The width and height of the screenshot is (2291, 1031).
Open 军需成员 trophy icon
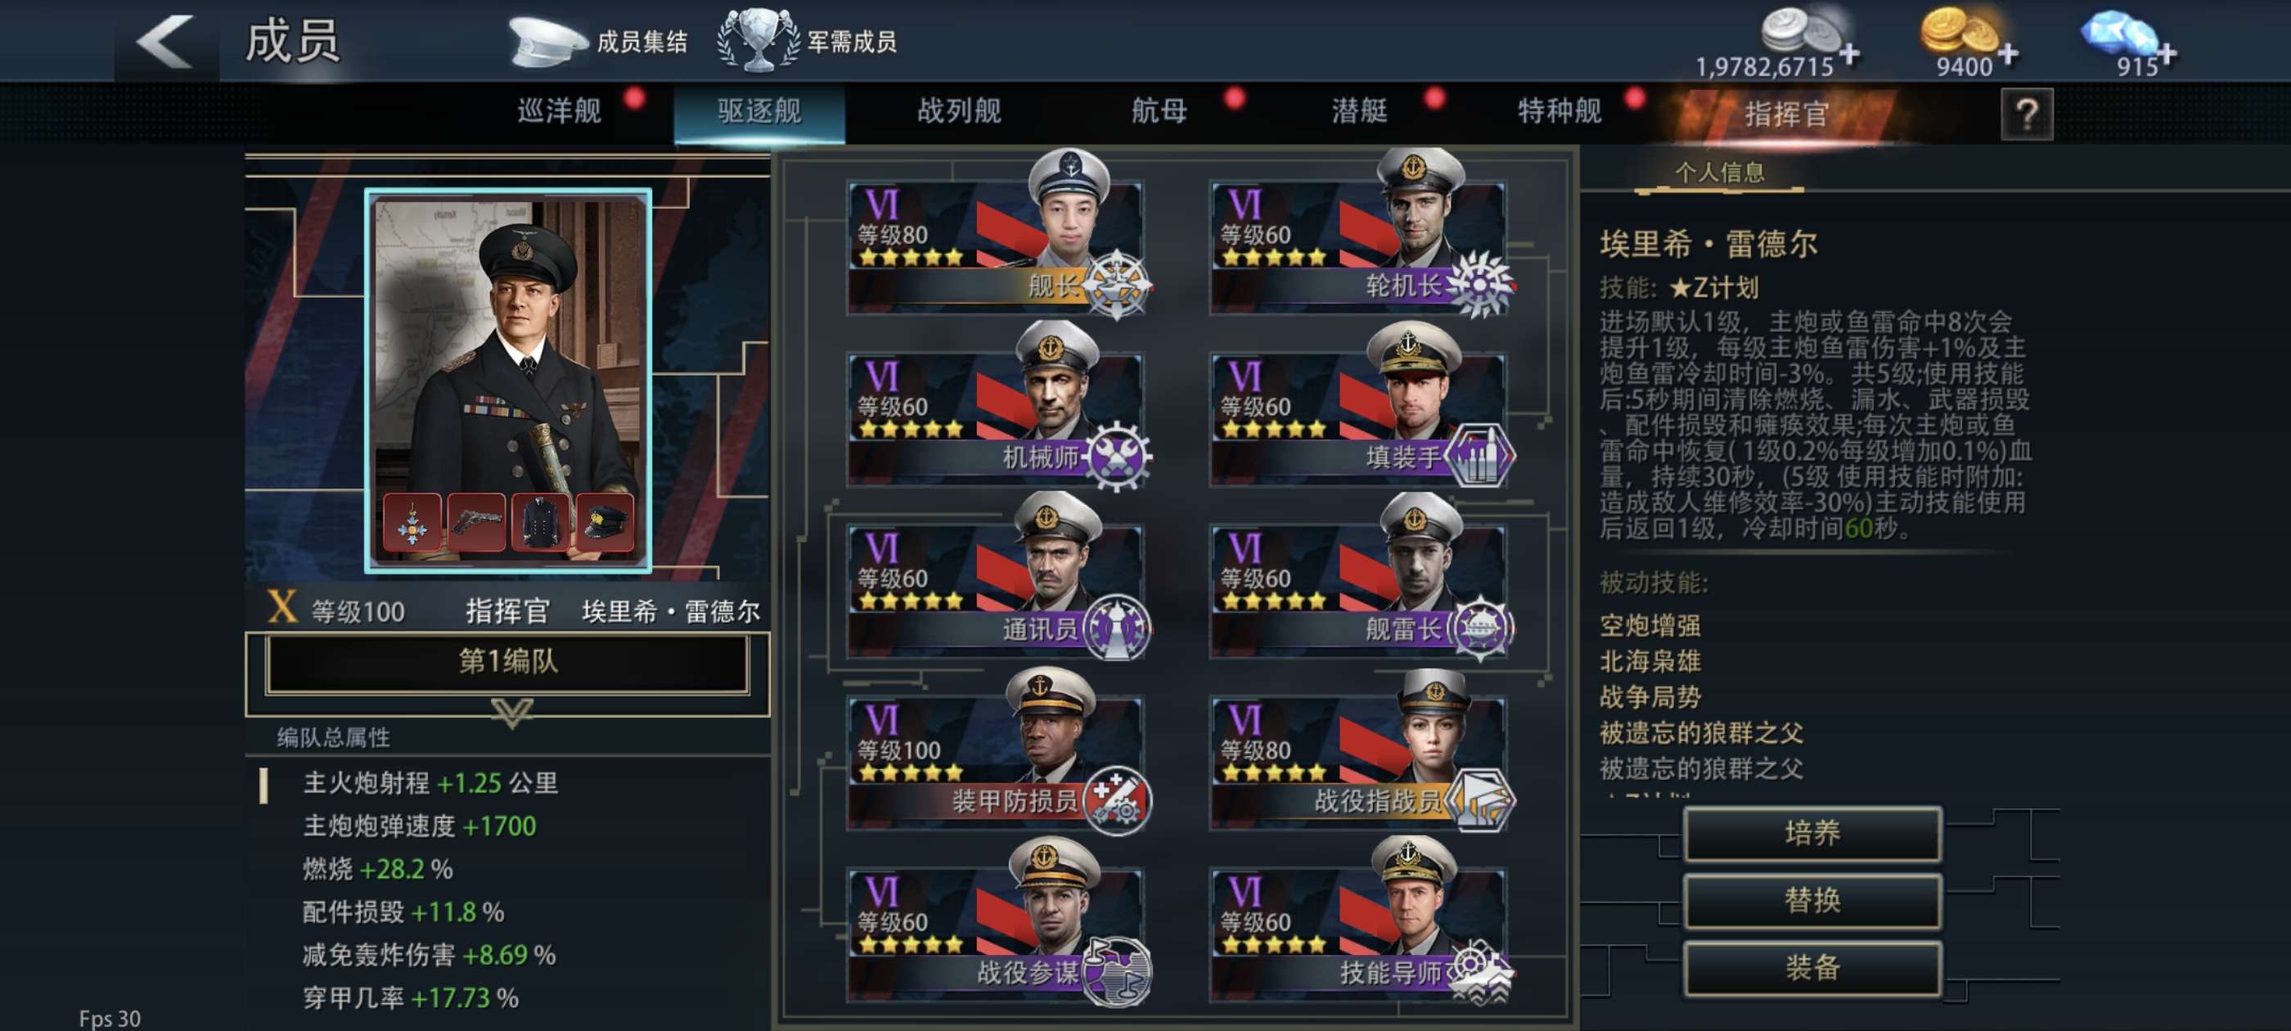(757, 40)
